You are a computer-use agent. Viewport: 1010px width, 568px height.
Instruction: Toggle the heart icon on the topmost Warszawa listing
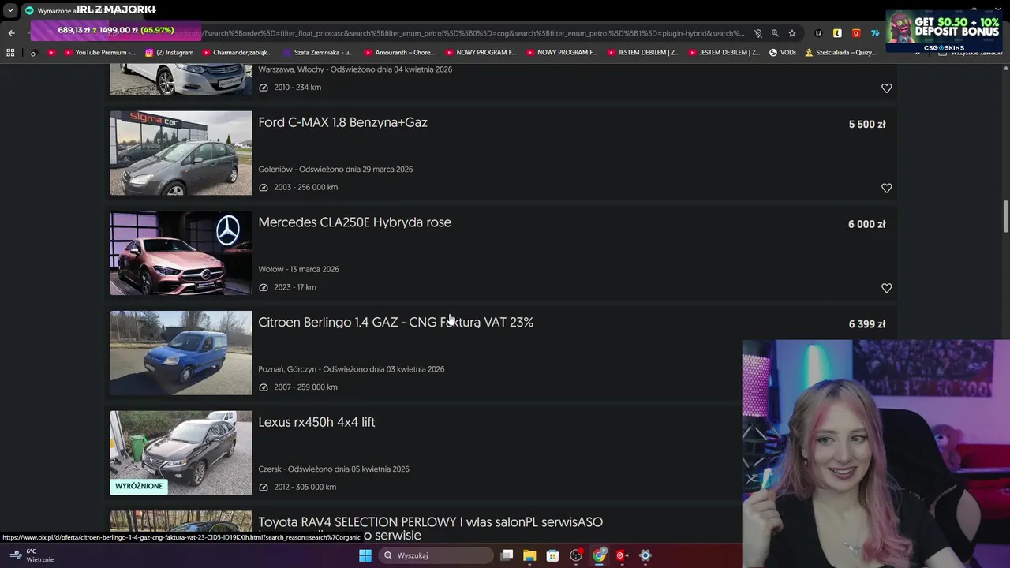coord(886,88)
